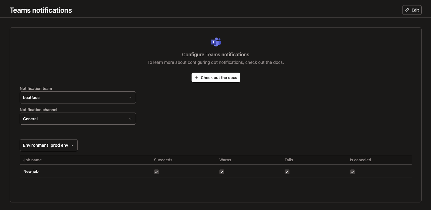Click the plus icon in the docs button
The height and width of the screenshot is (210, 431).
pyautogui.click(x=196, y=77)
